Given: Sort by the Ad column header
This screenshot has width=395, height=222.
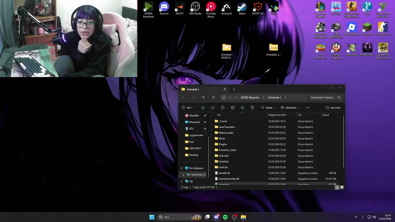Looking at the screenshot, I should (239, 115).
